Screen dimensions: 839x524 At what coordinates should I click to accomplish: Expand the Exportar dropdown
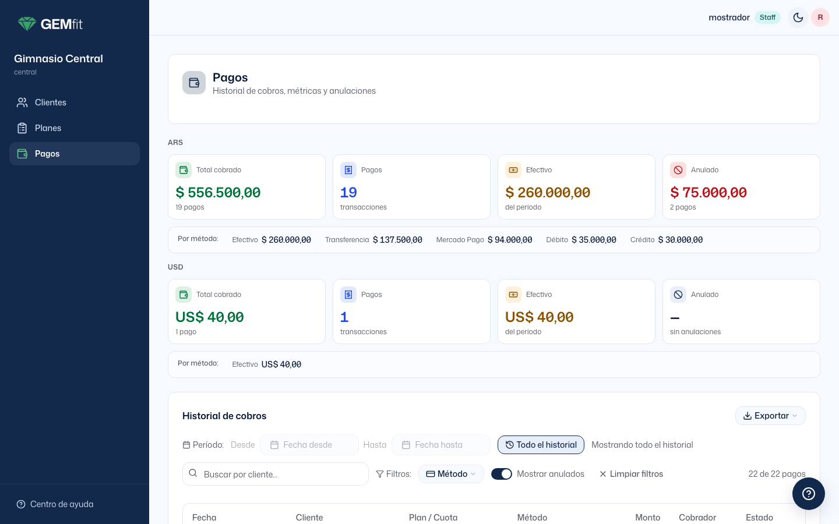pos(770,416)
